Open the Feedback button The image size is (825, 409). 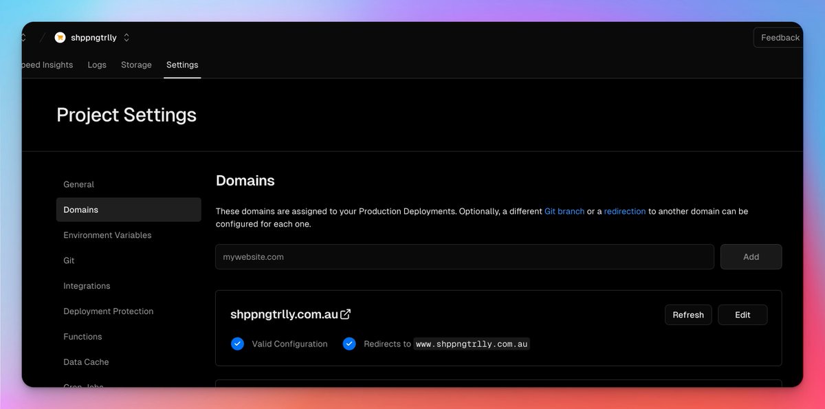pos(778,38)
